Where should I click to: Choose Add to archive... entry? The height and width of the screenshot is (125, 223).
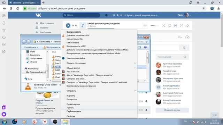pyautogui.click(x=99, y=72)
